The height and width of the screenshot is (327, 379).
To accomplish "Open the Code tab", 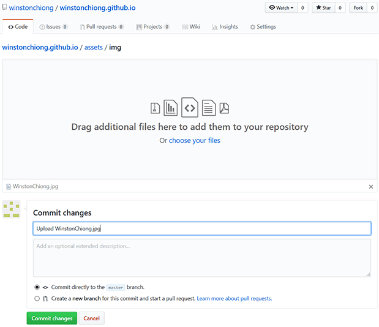I will pyautogui.click(x=18, y=26).
